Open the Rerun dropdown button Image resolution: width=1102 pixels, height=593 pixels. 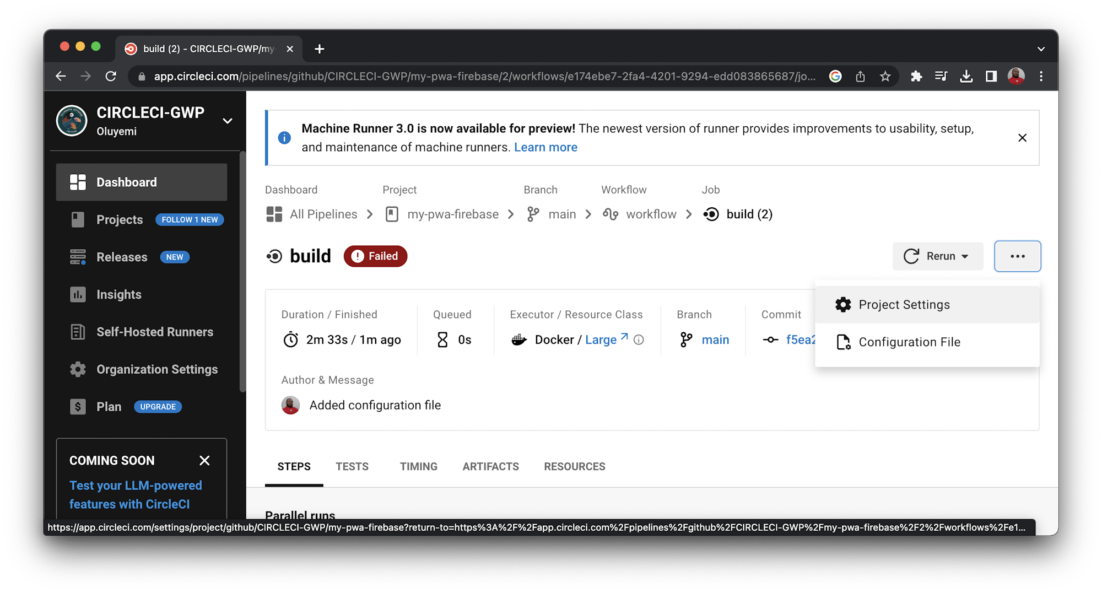pyautogui.click(x=937, y=256)
